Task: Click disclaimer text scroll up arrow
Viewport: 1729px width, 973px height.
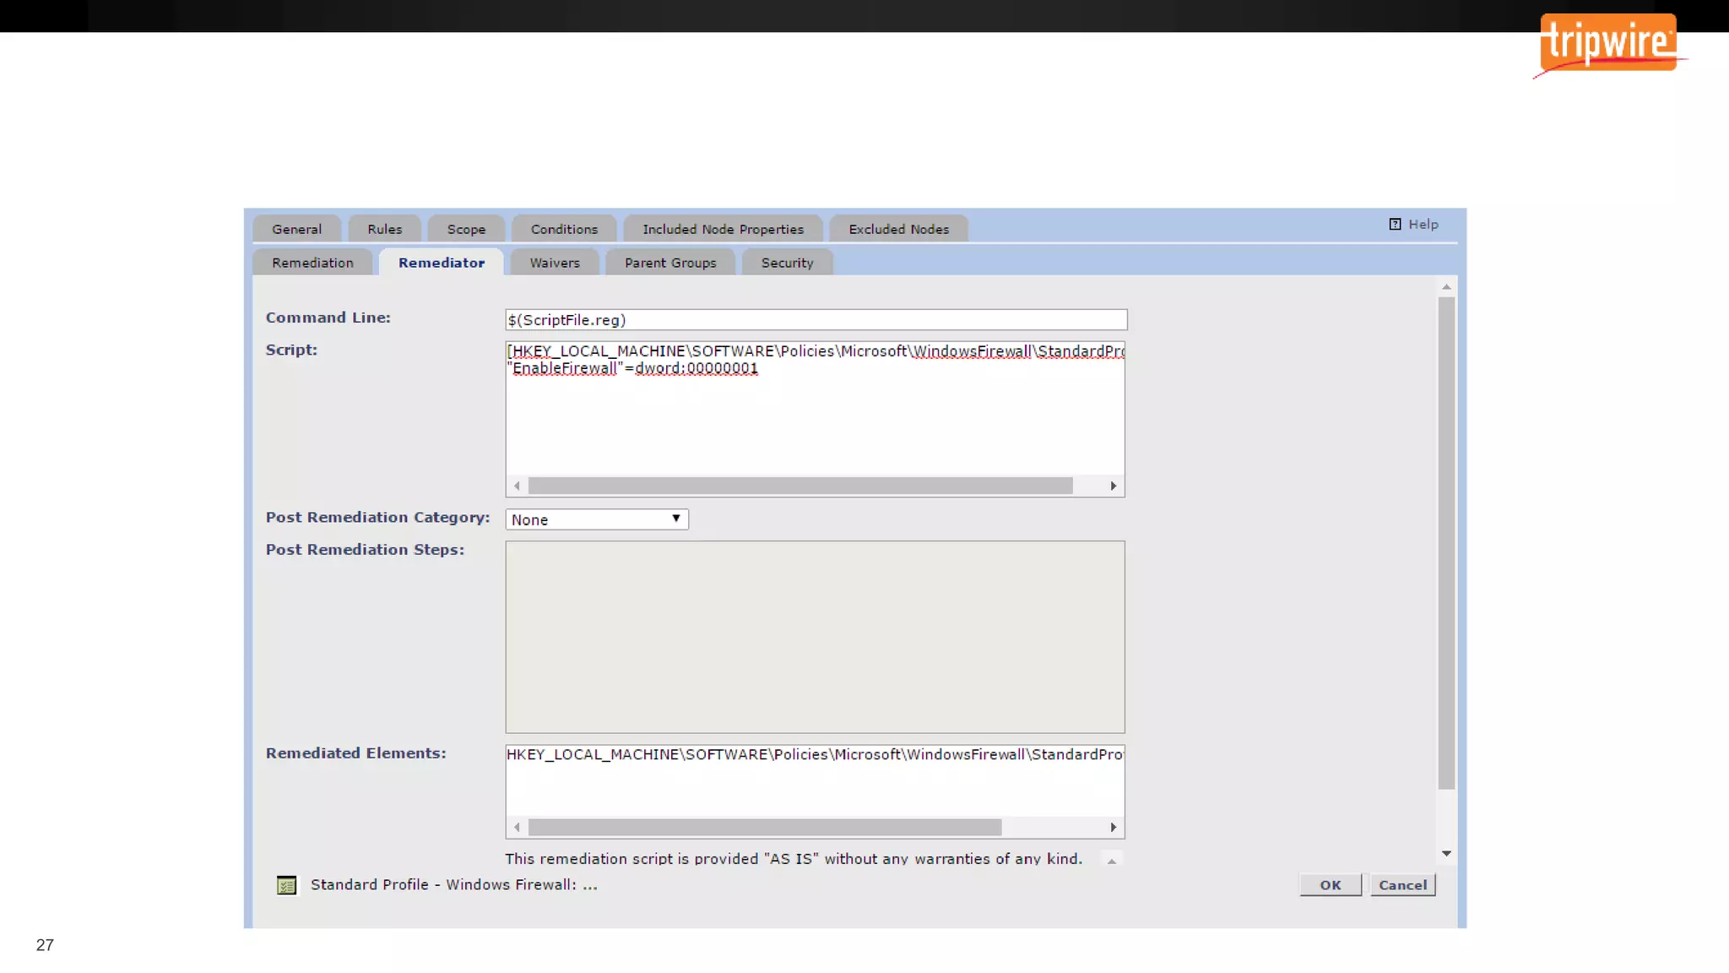Action: [x=1112, y=861]
